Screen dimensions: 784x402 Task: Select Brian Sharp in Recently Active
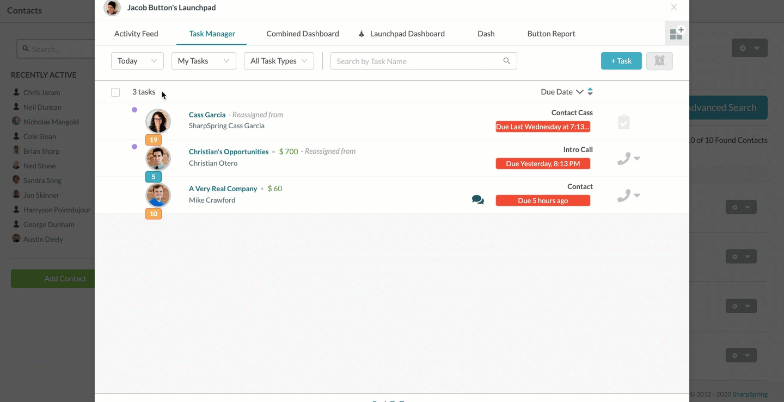click(41, 151)
